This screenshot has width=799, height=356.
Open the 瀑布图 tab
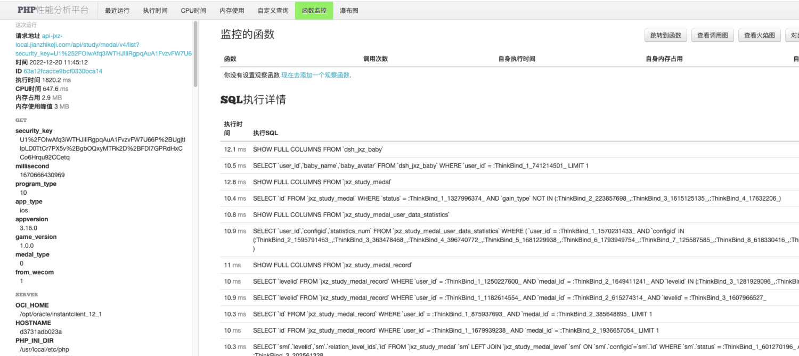tap(349, 11)
